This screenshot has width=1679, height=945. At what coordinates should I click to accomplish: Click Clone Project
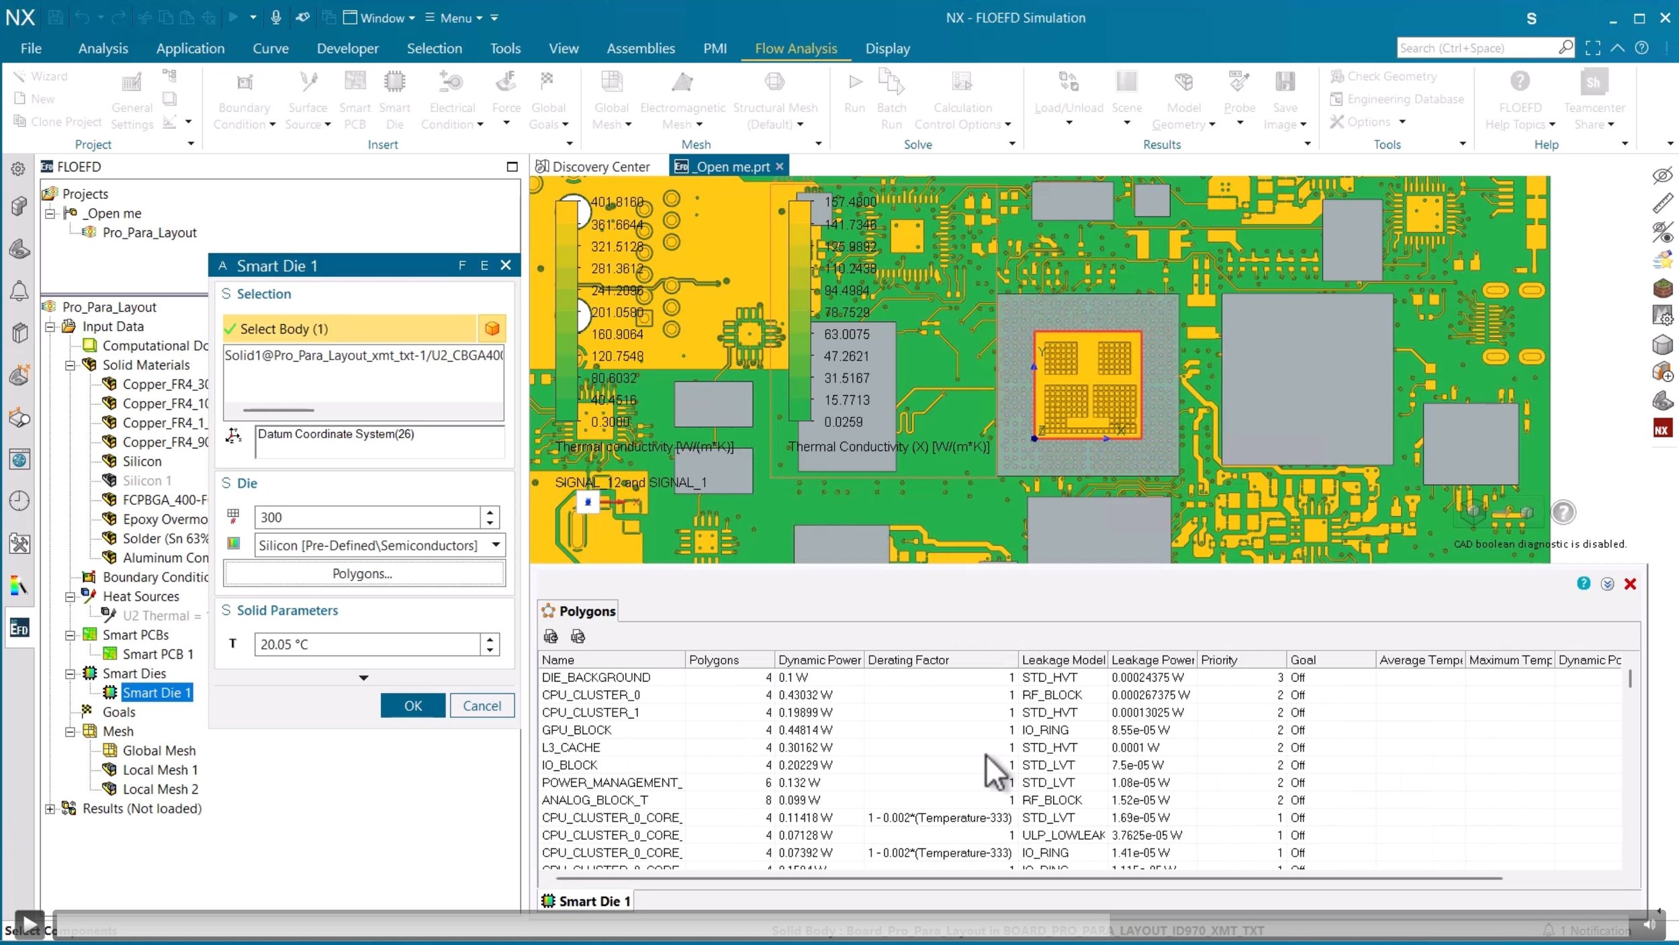click(58, 122)
